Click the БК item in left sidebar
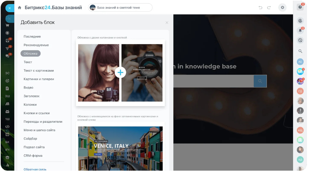The image size is (309, 172). 7,142
